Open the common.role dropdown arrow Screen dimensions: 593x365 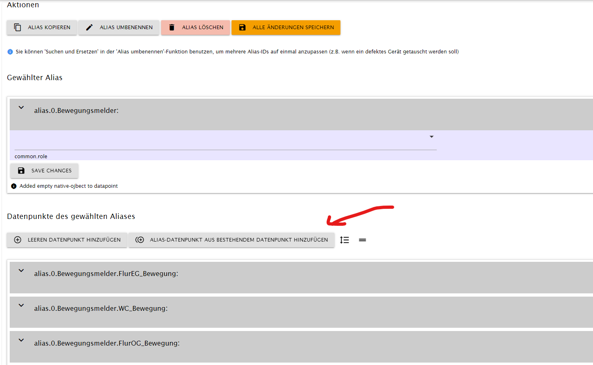click(431, 137)
